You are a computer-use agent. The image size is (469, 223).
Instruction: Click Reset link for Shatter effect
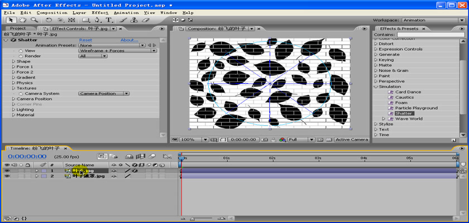[x=85, y=40]
